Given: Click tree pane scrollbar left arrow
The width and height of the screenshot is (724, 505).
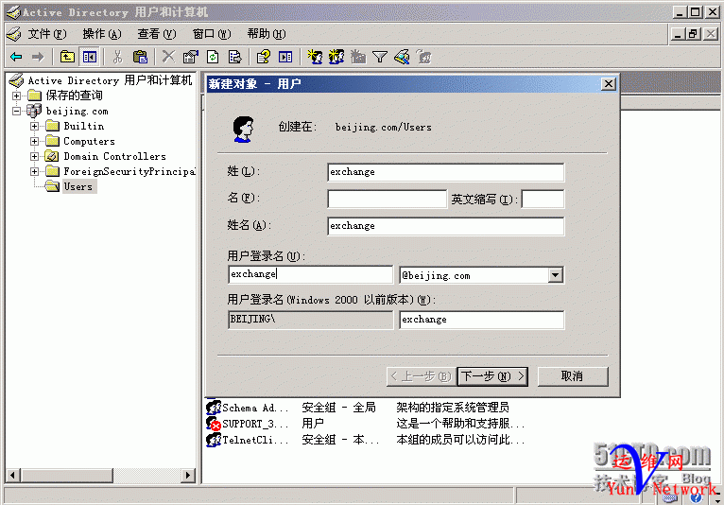Looking at the screenshot, I should click(x=13, y=475).
